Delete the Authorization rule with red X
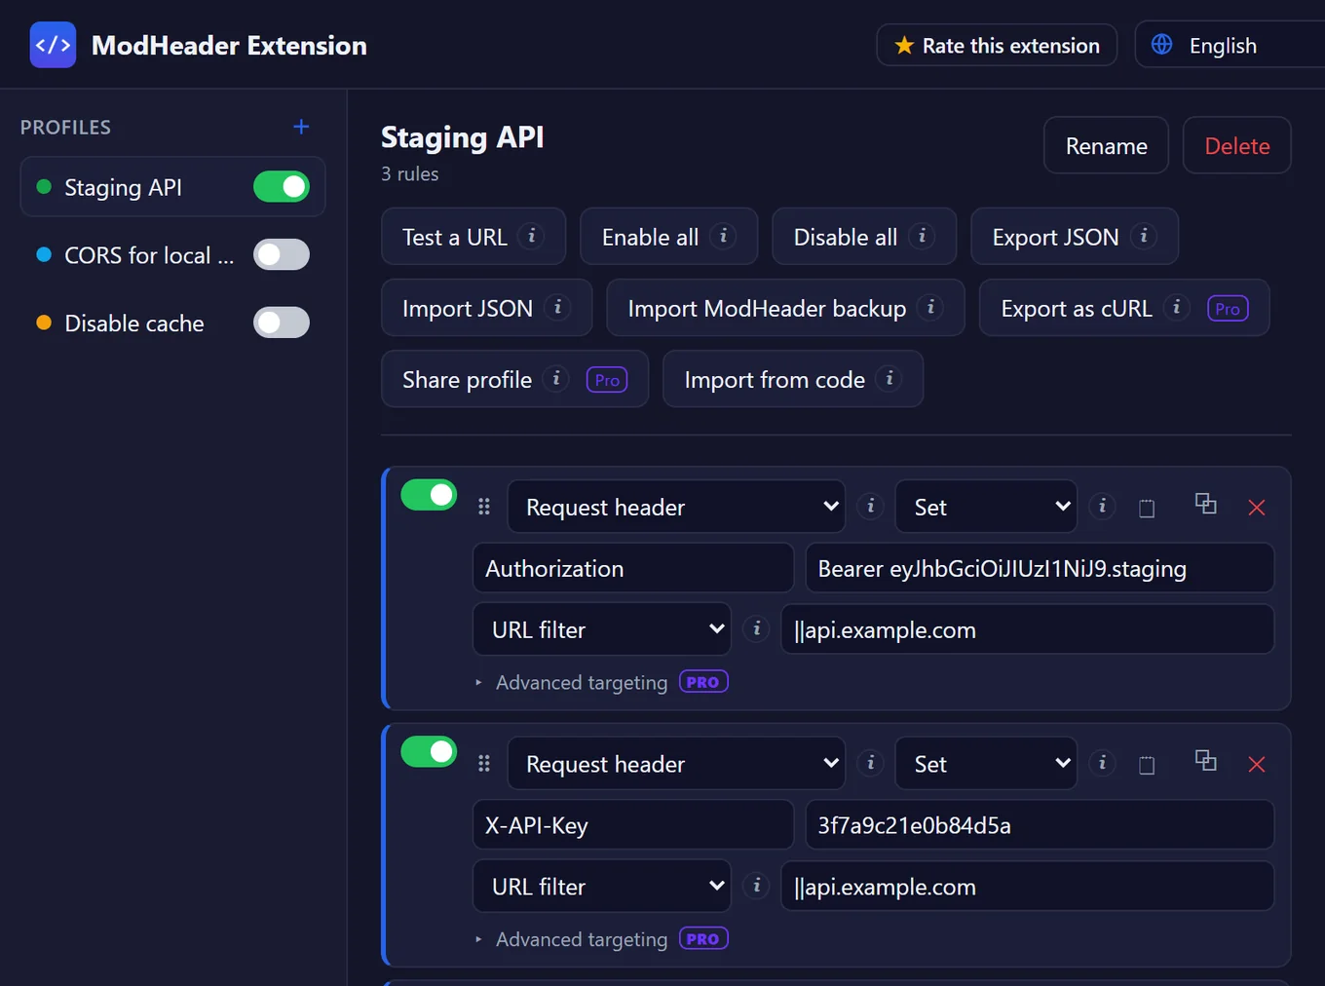This screenshot has height=986, width=1325. point(1257,508)
